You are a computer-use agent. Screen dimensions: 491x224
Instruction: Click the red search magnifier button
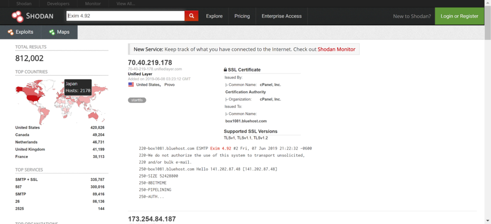tap(191, 16)
